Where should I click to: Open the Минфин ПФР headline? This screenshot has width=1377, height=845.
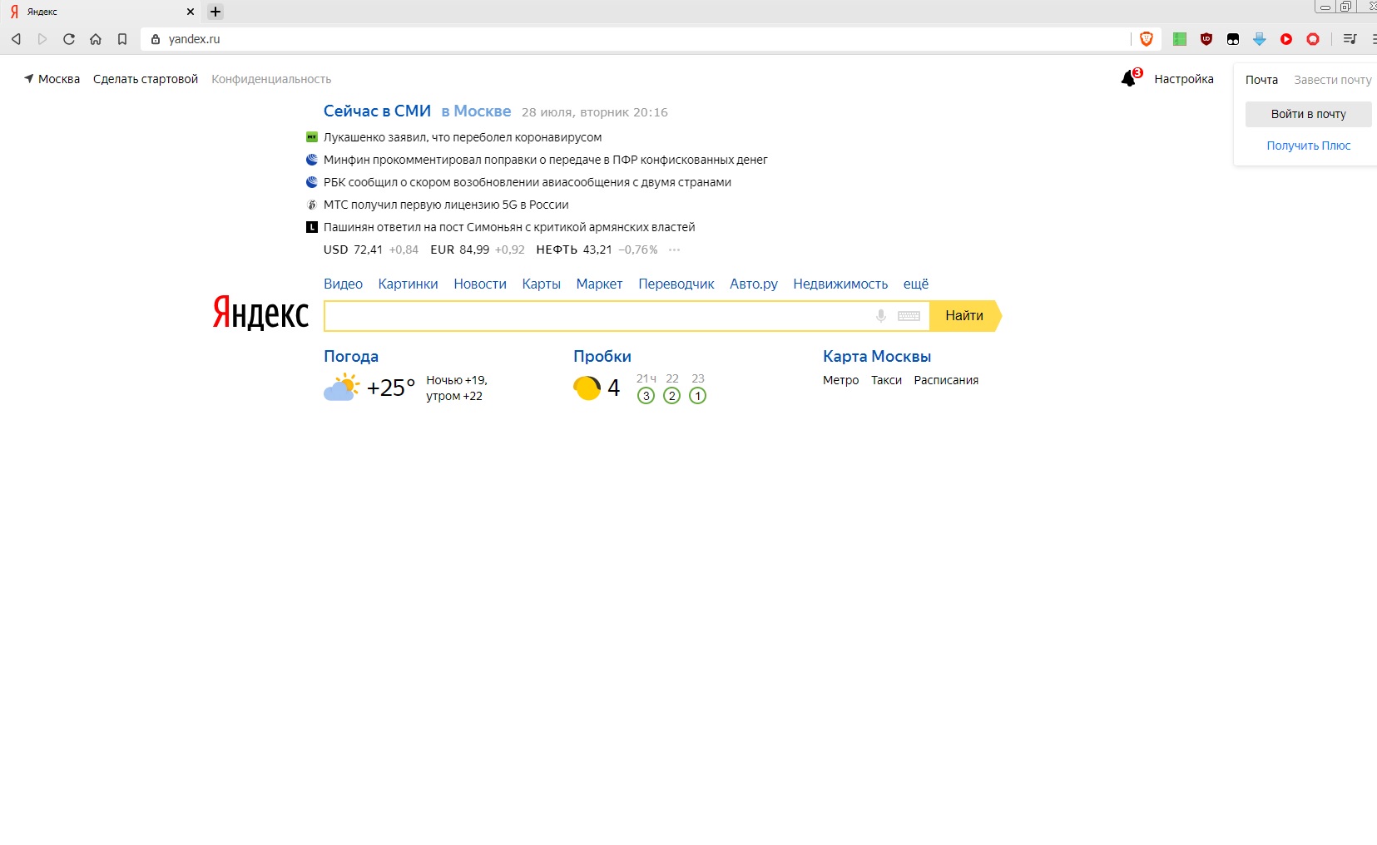coord(546,160)
